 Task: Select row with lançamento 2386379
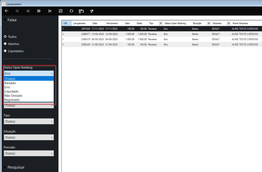[162, 39]
